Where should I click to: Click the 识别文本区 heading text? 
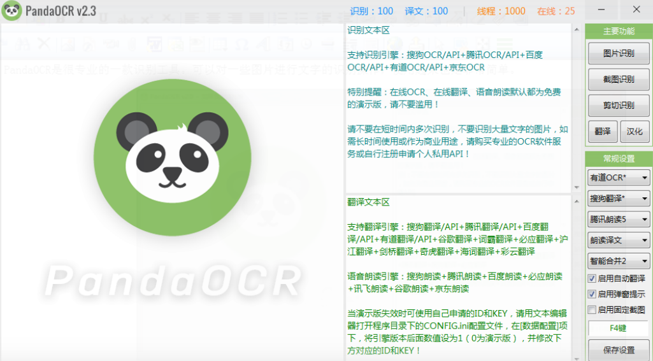coord(369,30)
